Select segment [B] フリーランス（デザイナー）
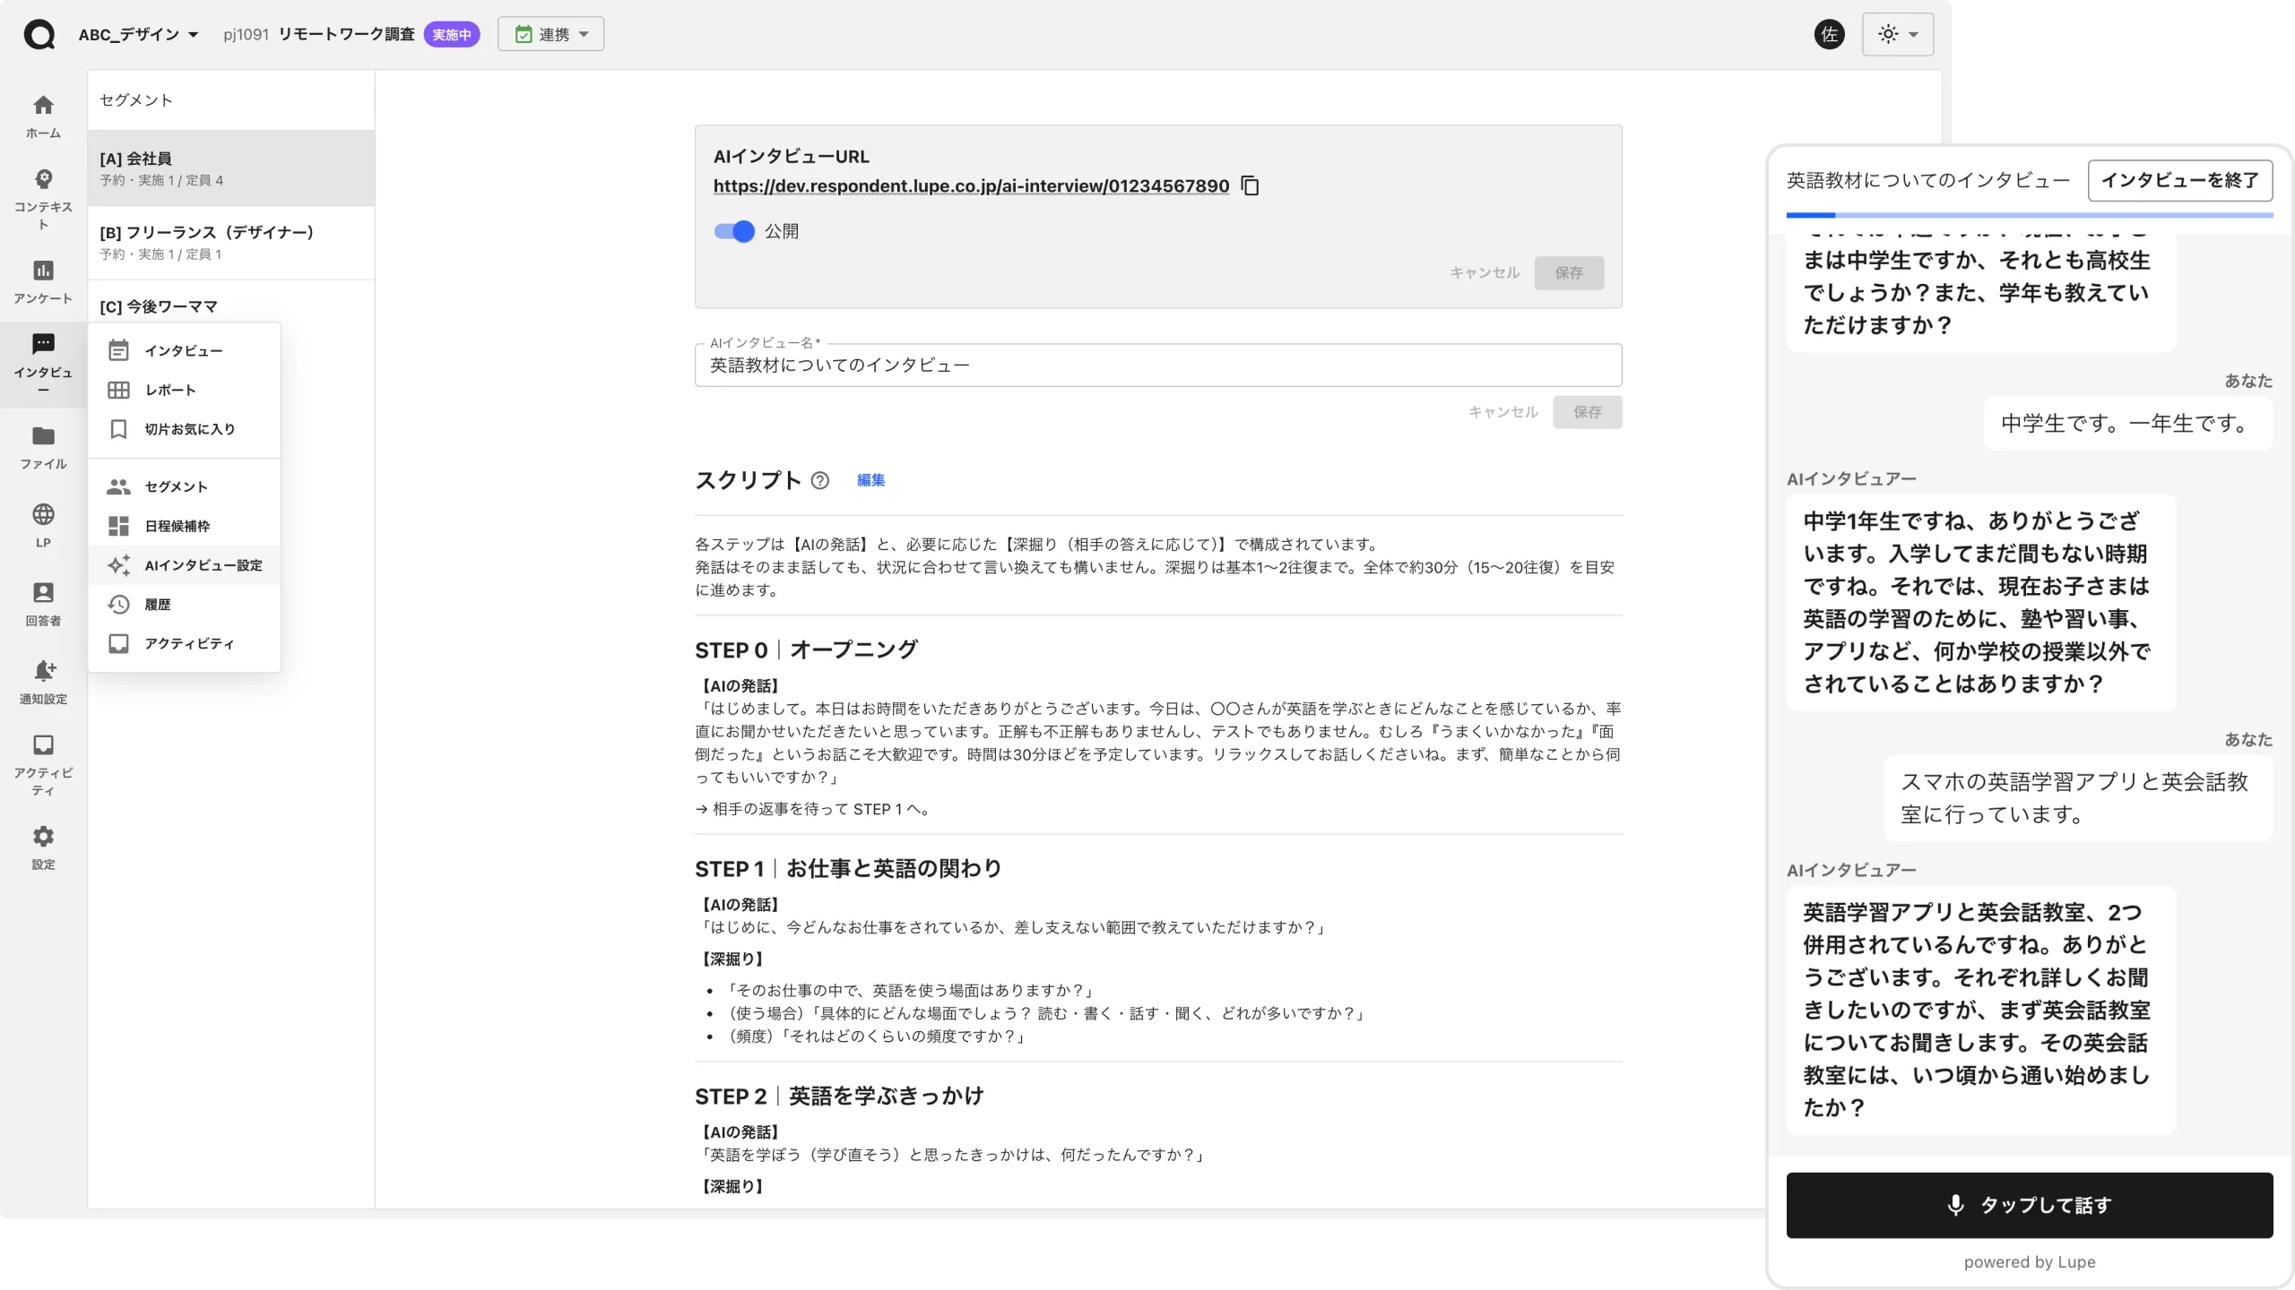This screenshot has width=2295, height=1290. [x=231, y=243]
